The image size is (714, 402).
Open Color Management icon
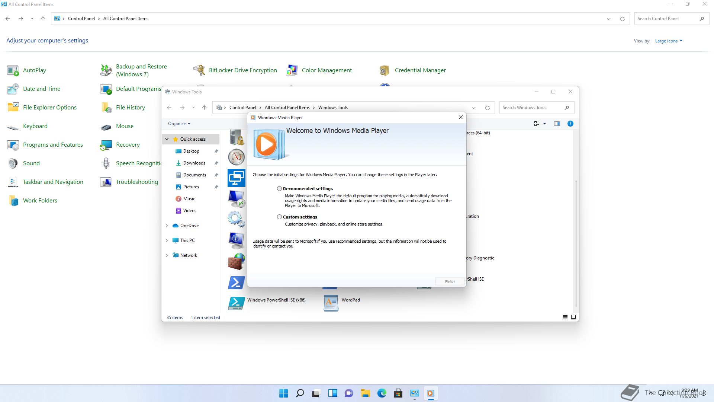pos(292,70)
